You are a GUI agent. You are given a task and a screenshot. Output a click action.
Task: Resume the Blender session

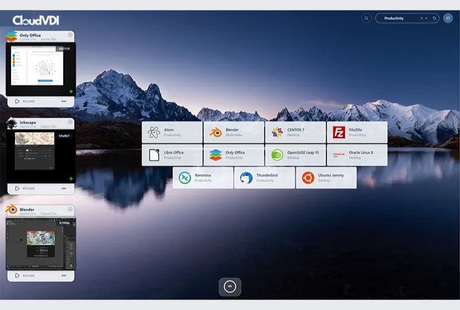pos(25,276)
